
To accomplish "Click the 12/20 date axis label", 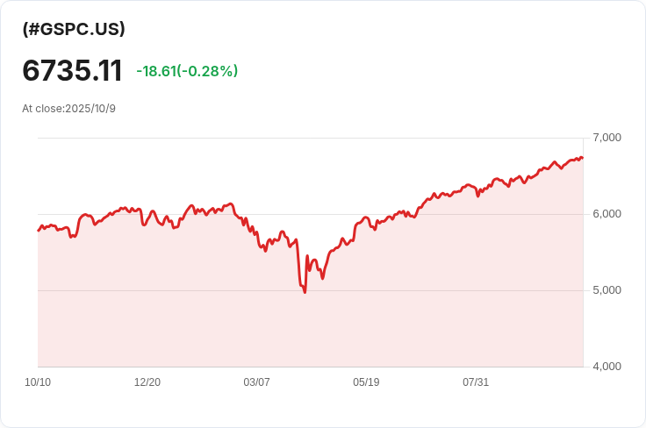I will (147, 382).
